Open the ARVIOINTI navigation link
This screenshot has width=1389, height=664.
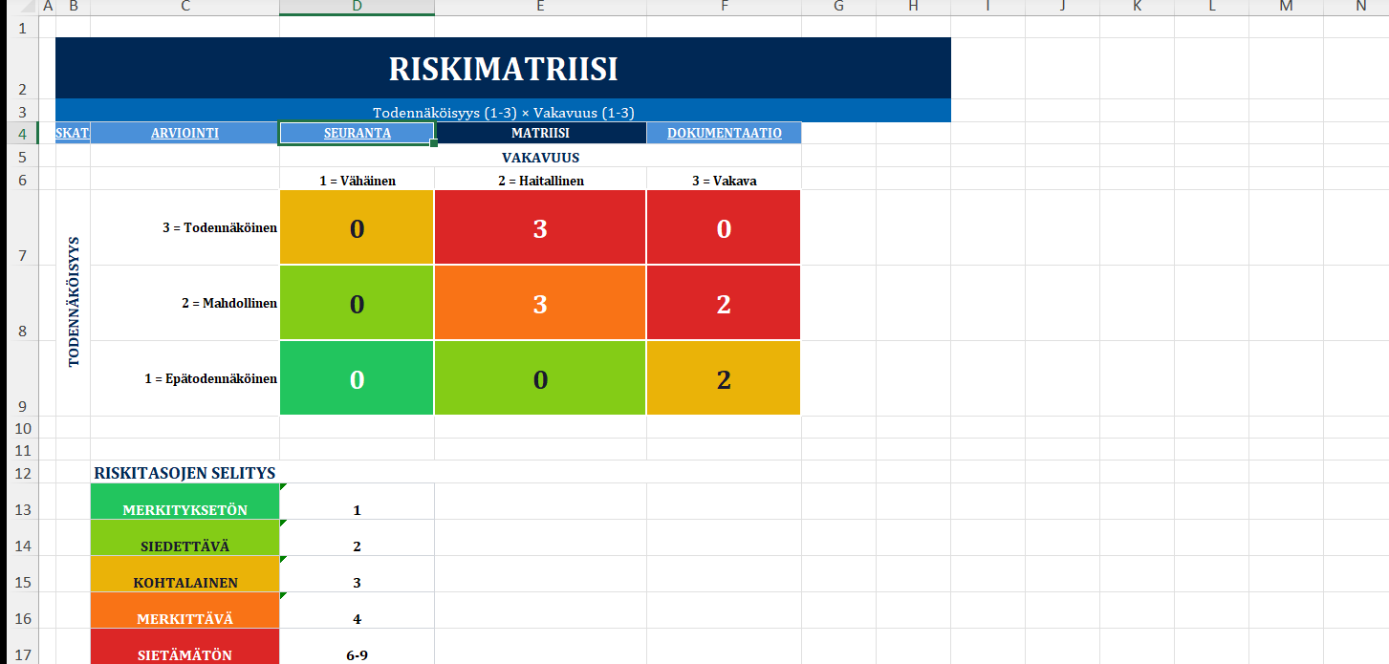click(x=184, y=134)
